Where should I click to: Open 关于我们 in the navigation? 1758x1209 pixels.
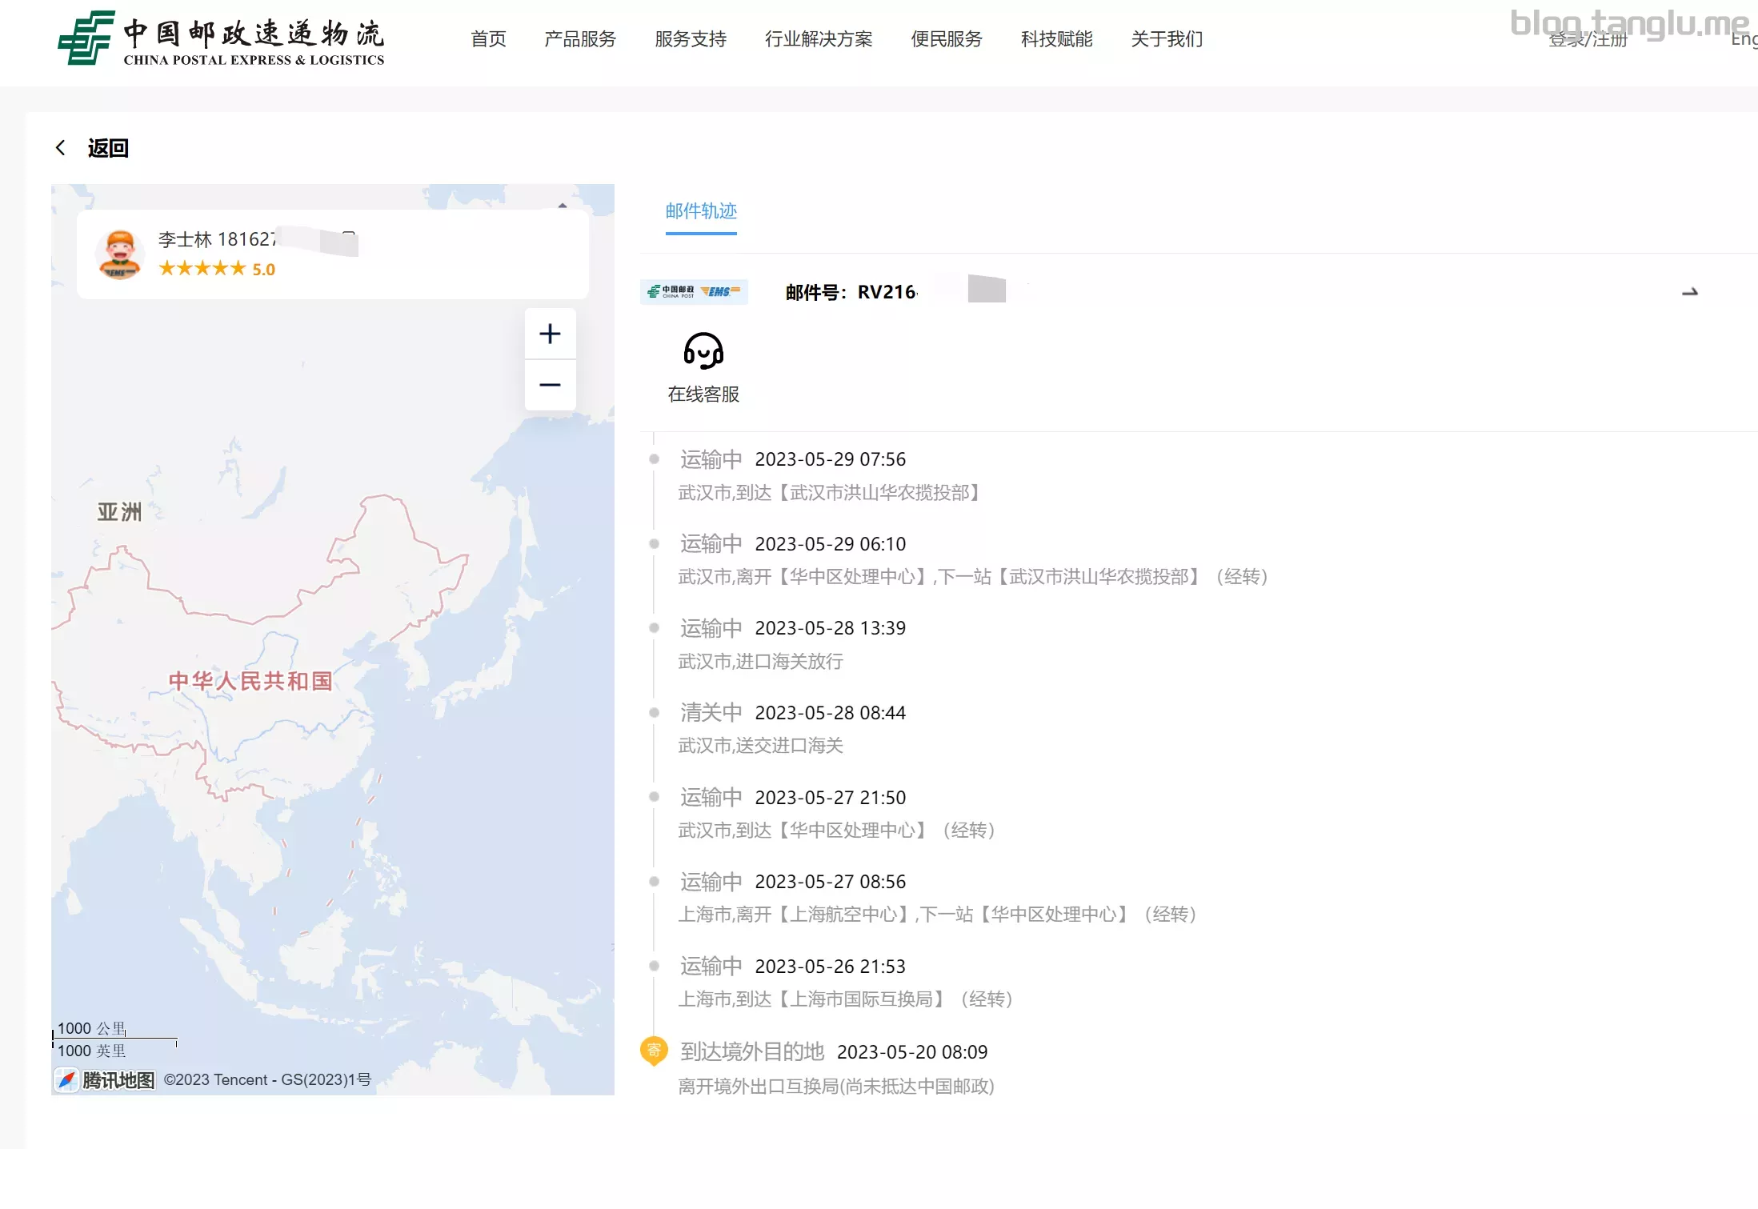1167,38
